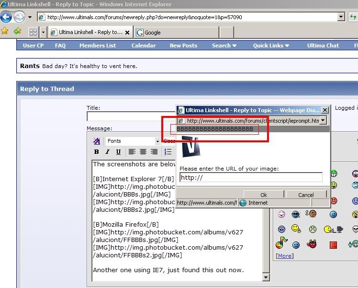The image size is (358, 288).
Task: Expand the Search navbar menu
Action: click(x=224, y=46)
